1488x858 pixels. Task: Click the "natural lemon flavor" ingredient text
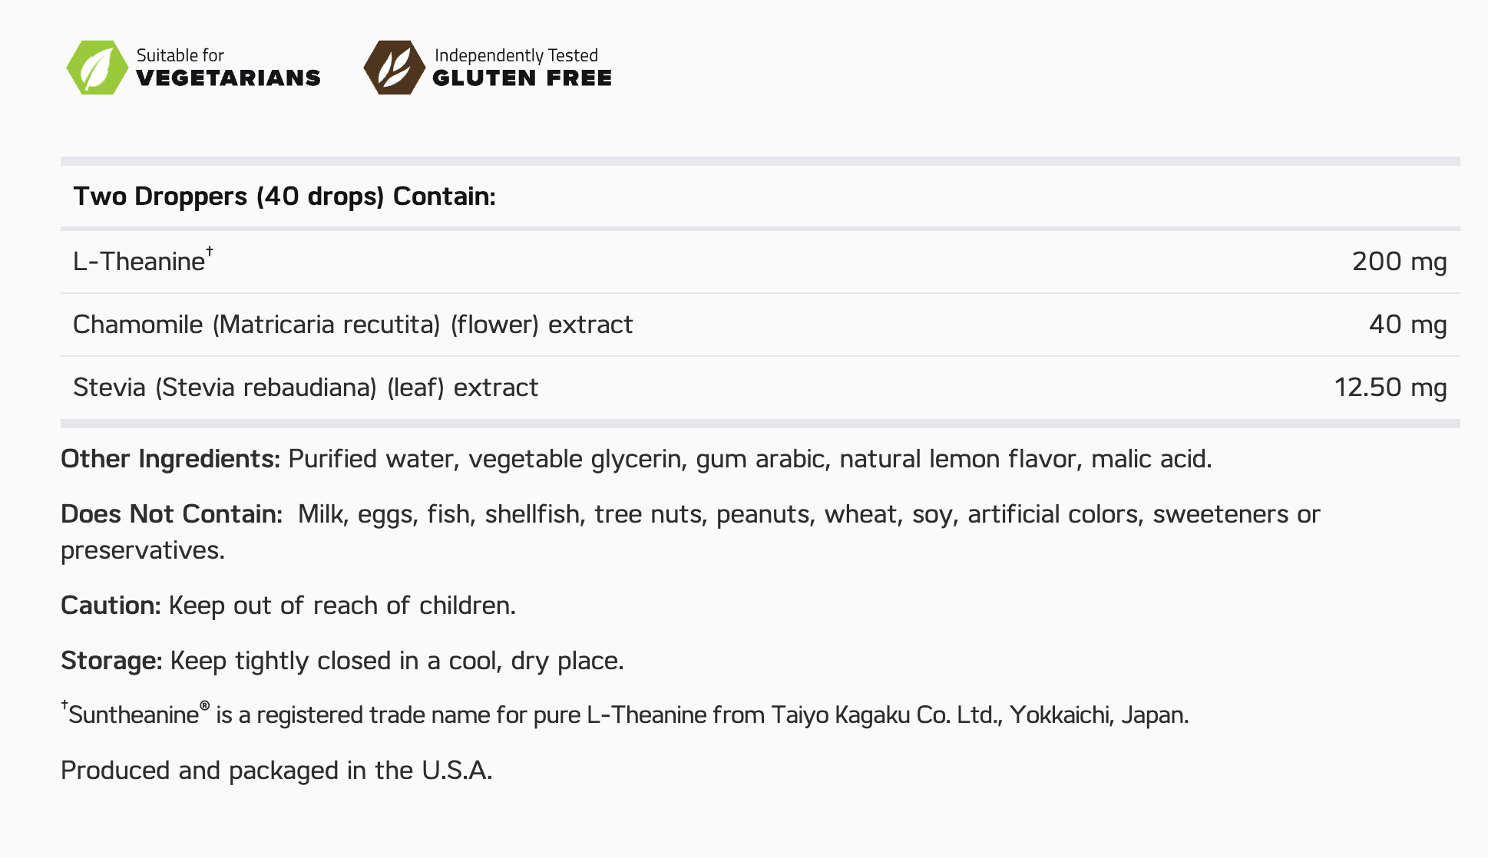pyautogui.click(x=958, y=459)
